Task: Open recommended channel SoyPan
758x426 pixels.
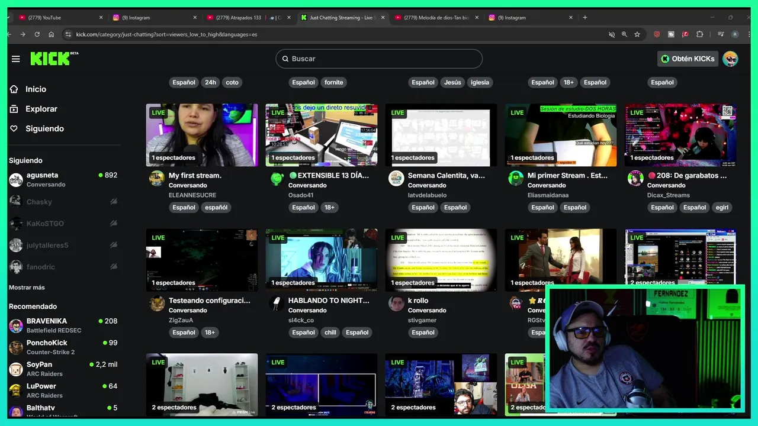Action: 63,369
